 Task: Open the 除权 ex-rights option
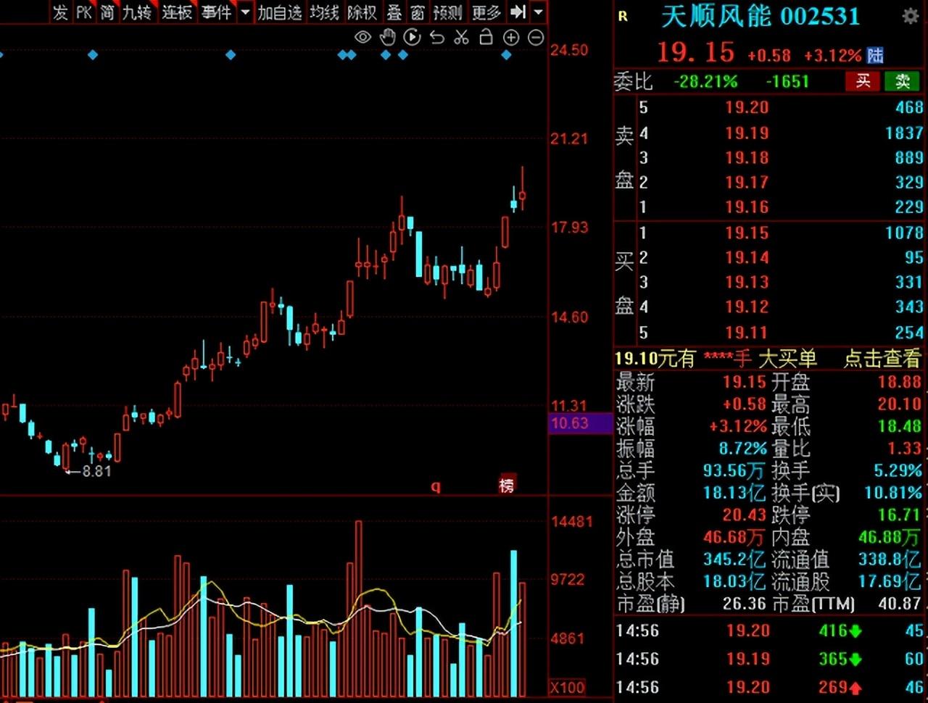[x=362, y=12]
